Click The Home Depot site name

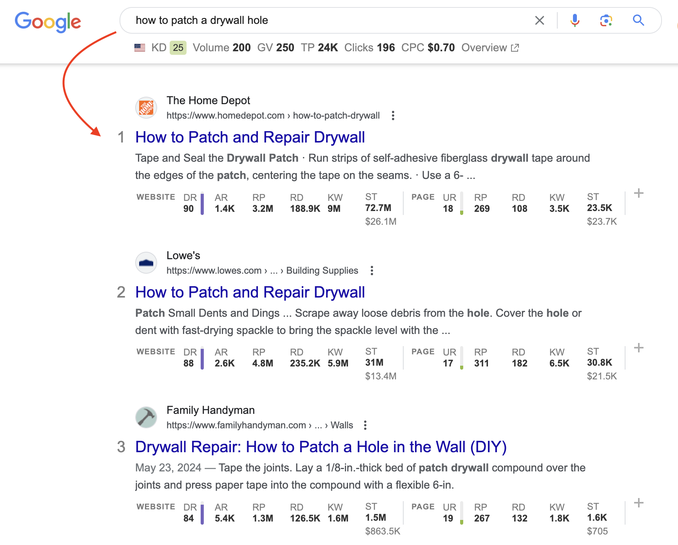point(208,101)
